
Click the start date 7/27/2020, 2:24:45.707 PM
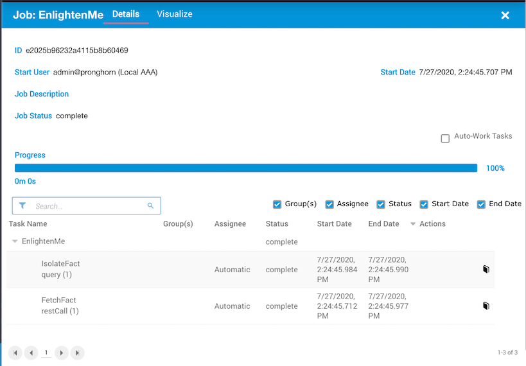[466, 72]
